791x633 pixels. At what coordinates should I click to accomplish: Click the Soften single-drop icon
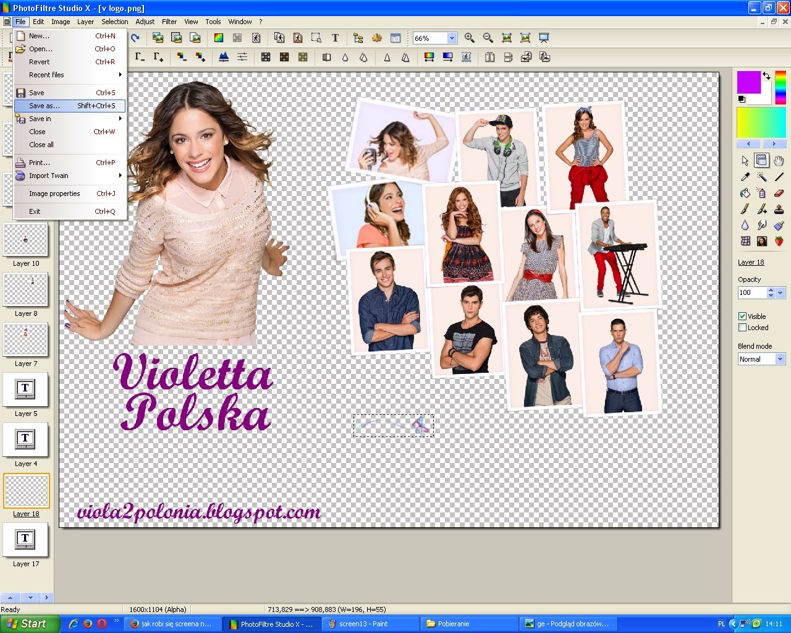click(x=345, y=57)
